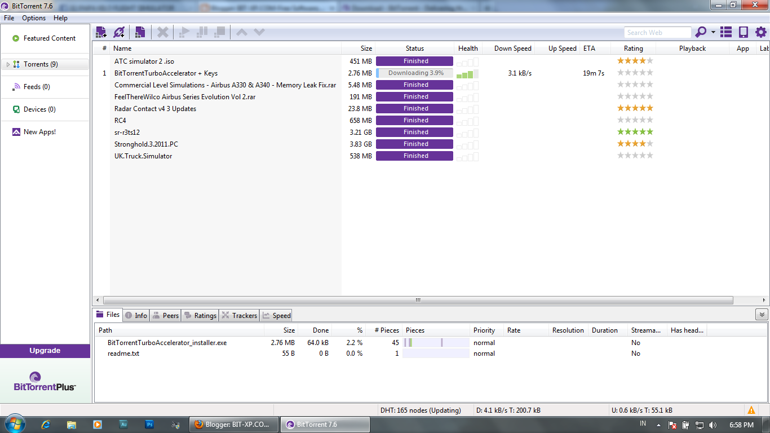
Task: Switch to the Ratings tab
Action: tap(200, 315)
